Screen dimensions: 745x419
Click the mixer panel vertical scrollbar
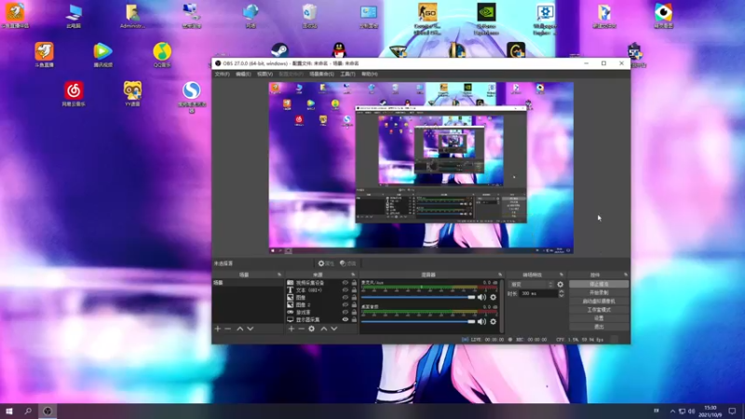(x=501, y=305)
